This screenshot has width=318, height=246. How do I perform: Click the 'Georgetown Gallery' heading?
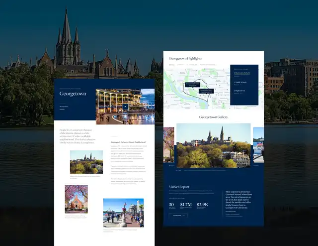213,117
